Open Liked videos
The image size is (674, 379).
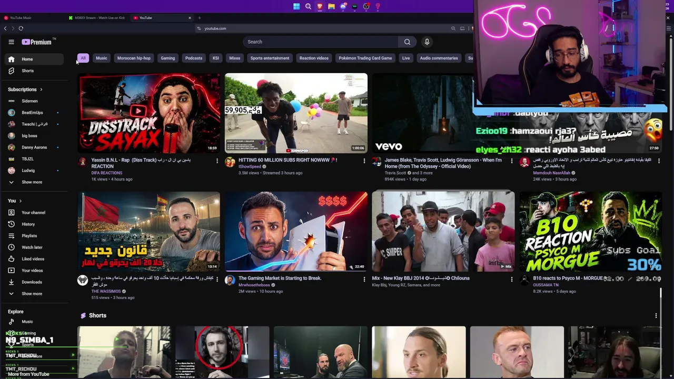(35, 259)
